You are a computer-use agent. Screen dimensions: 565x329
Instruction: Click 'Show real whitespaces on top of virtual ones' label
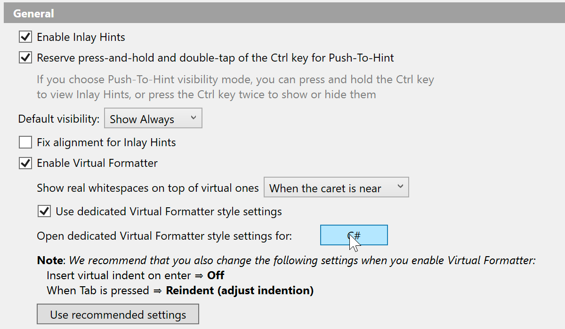[x=148, y=188]
